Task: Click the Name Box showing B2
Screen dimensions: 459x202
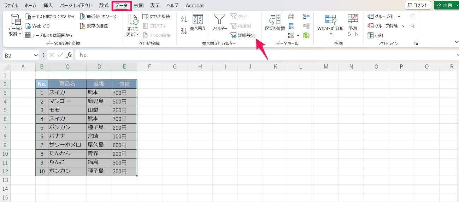Action: tap(18, 55)
